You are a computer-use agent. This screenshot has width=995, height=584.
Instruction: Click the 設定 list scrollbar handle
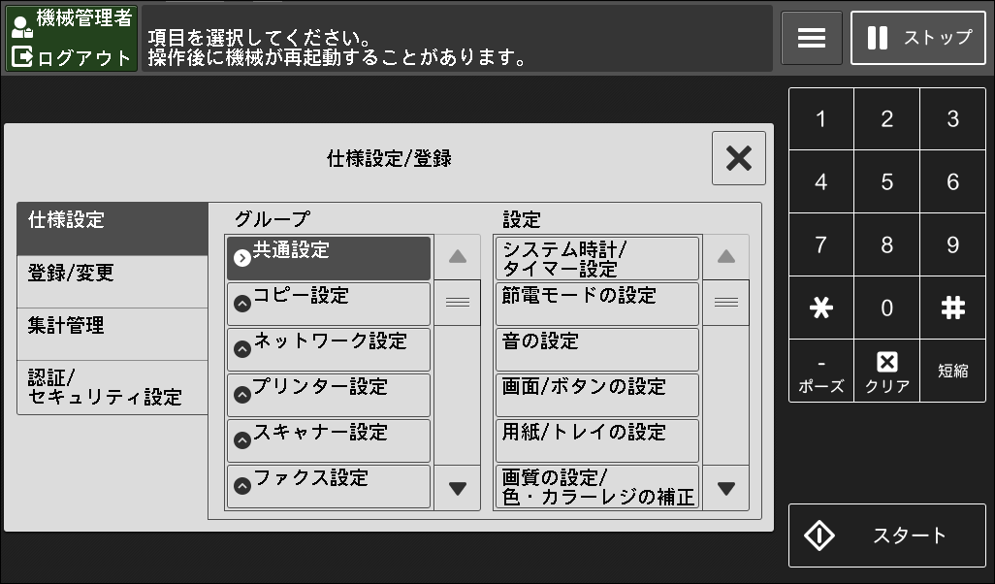pos(725,303)
